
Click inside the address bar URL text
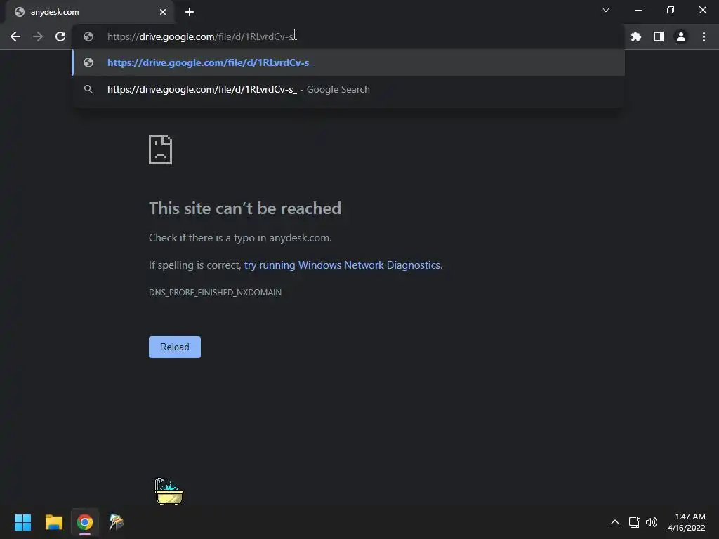202,36
